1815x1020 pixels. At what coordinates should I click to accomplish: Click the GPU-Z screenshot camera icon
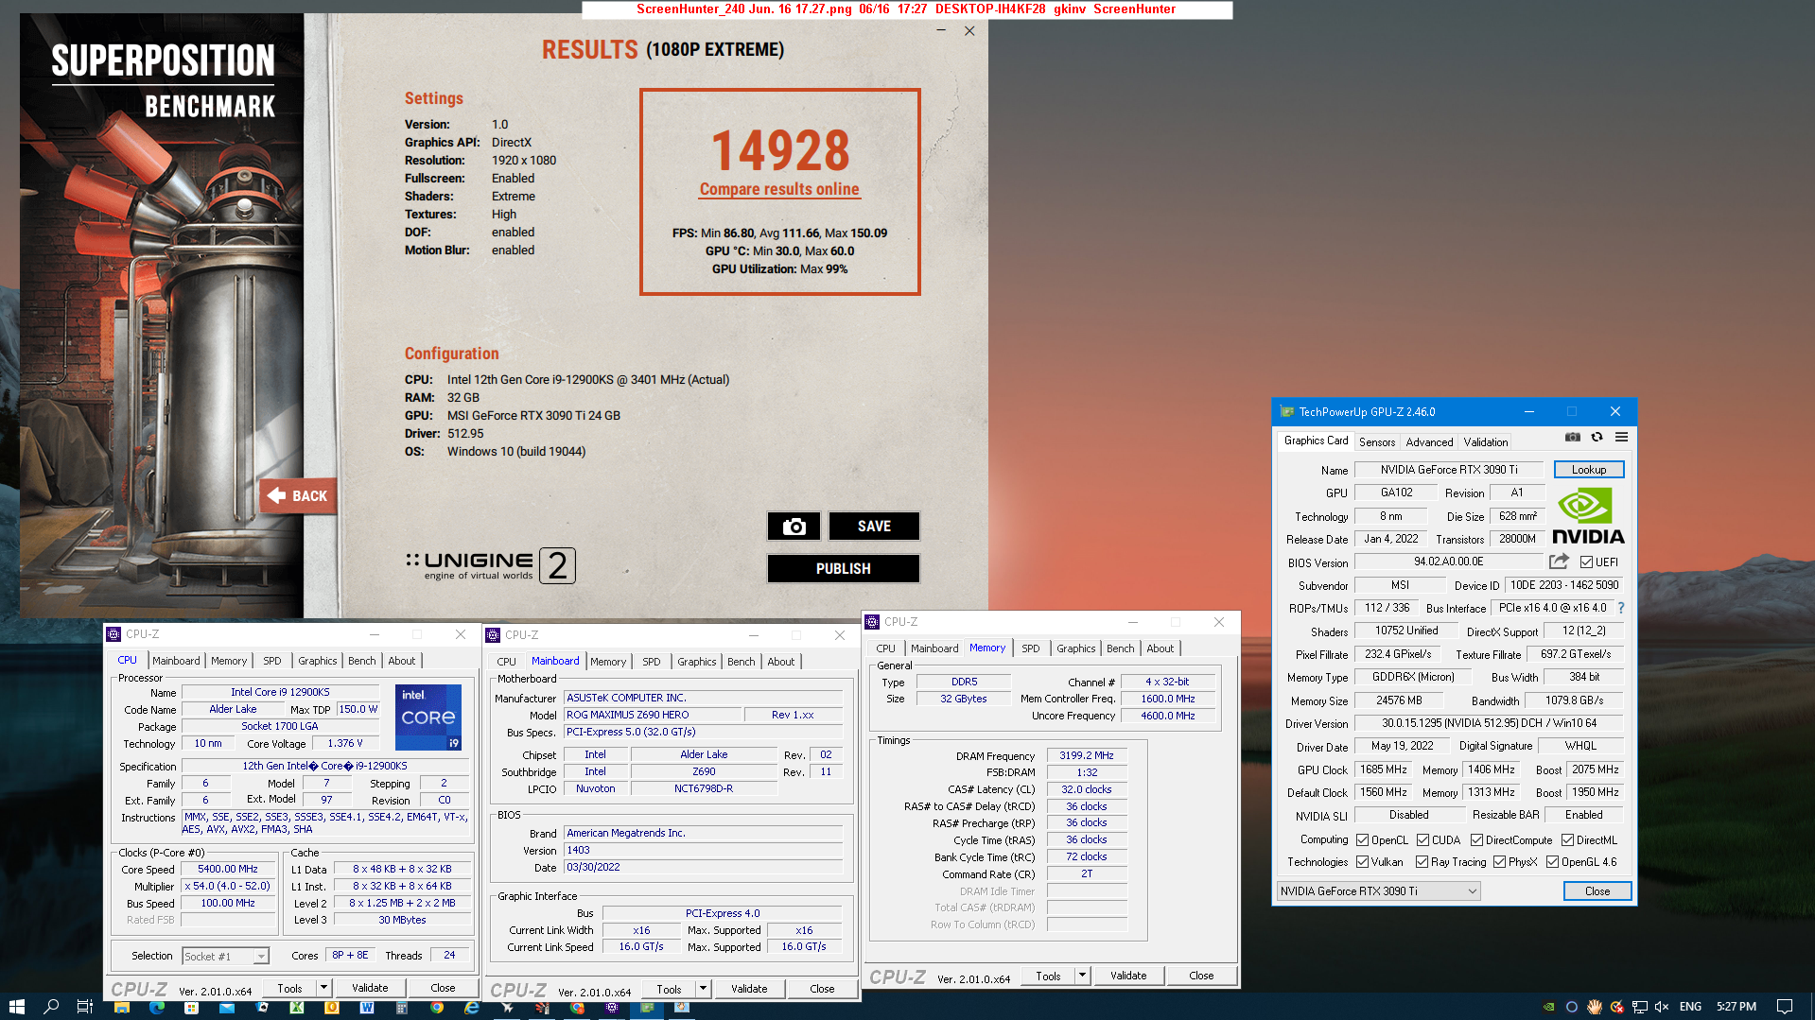tap(1572, 437)
